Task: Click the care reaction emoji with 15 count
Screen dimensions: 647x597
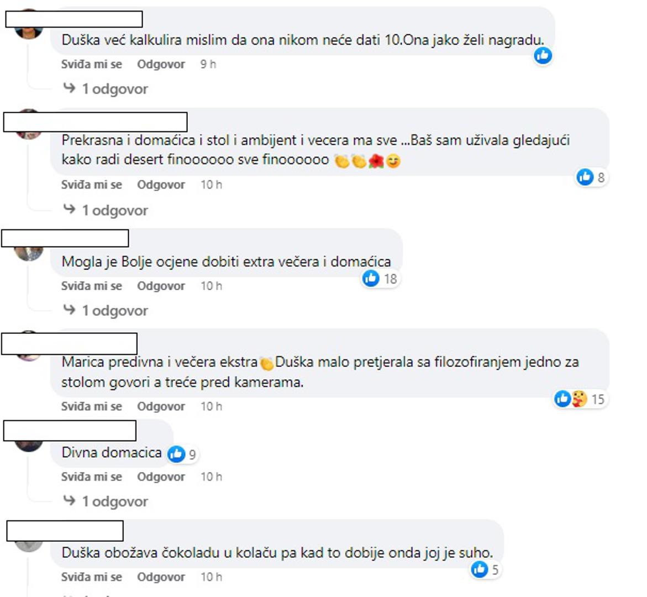Action: 579,399
